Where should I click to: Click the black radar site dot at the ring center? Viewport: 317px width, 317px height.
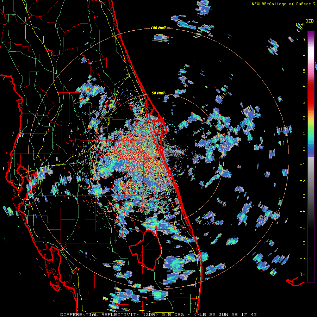159,158
